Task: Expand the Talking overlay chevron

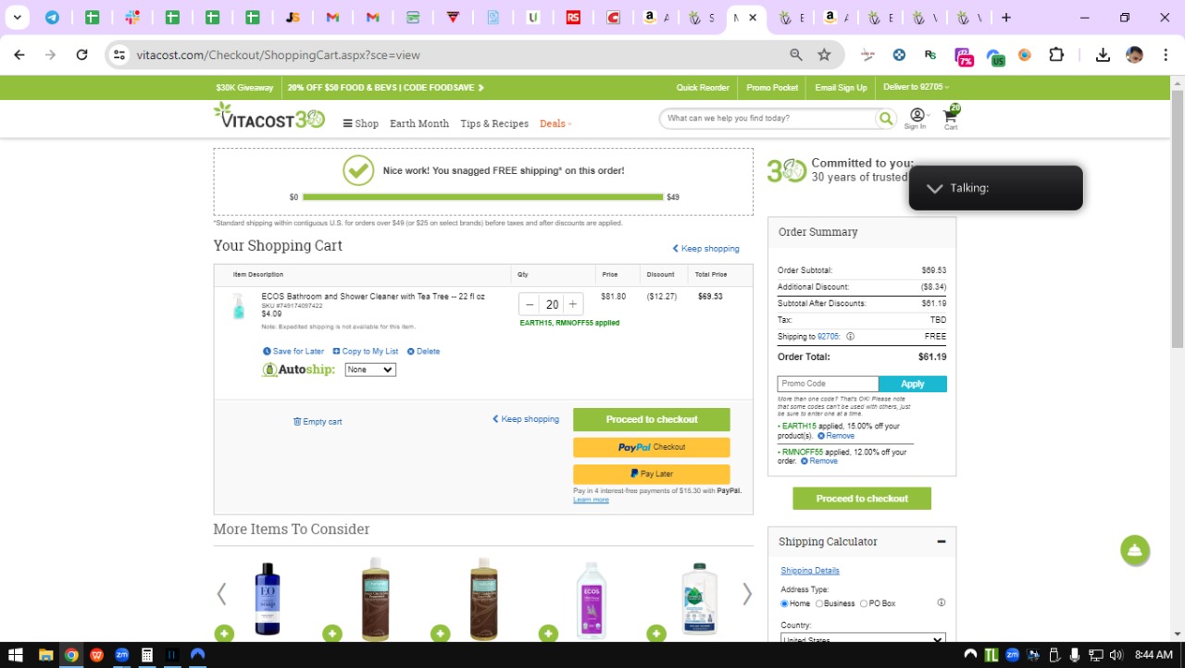Action: 935,188
